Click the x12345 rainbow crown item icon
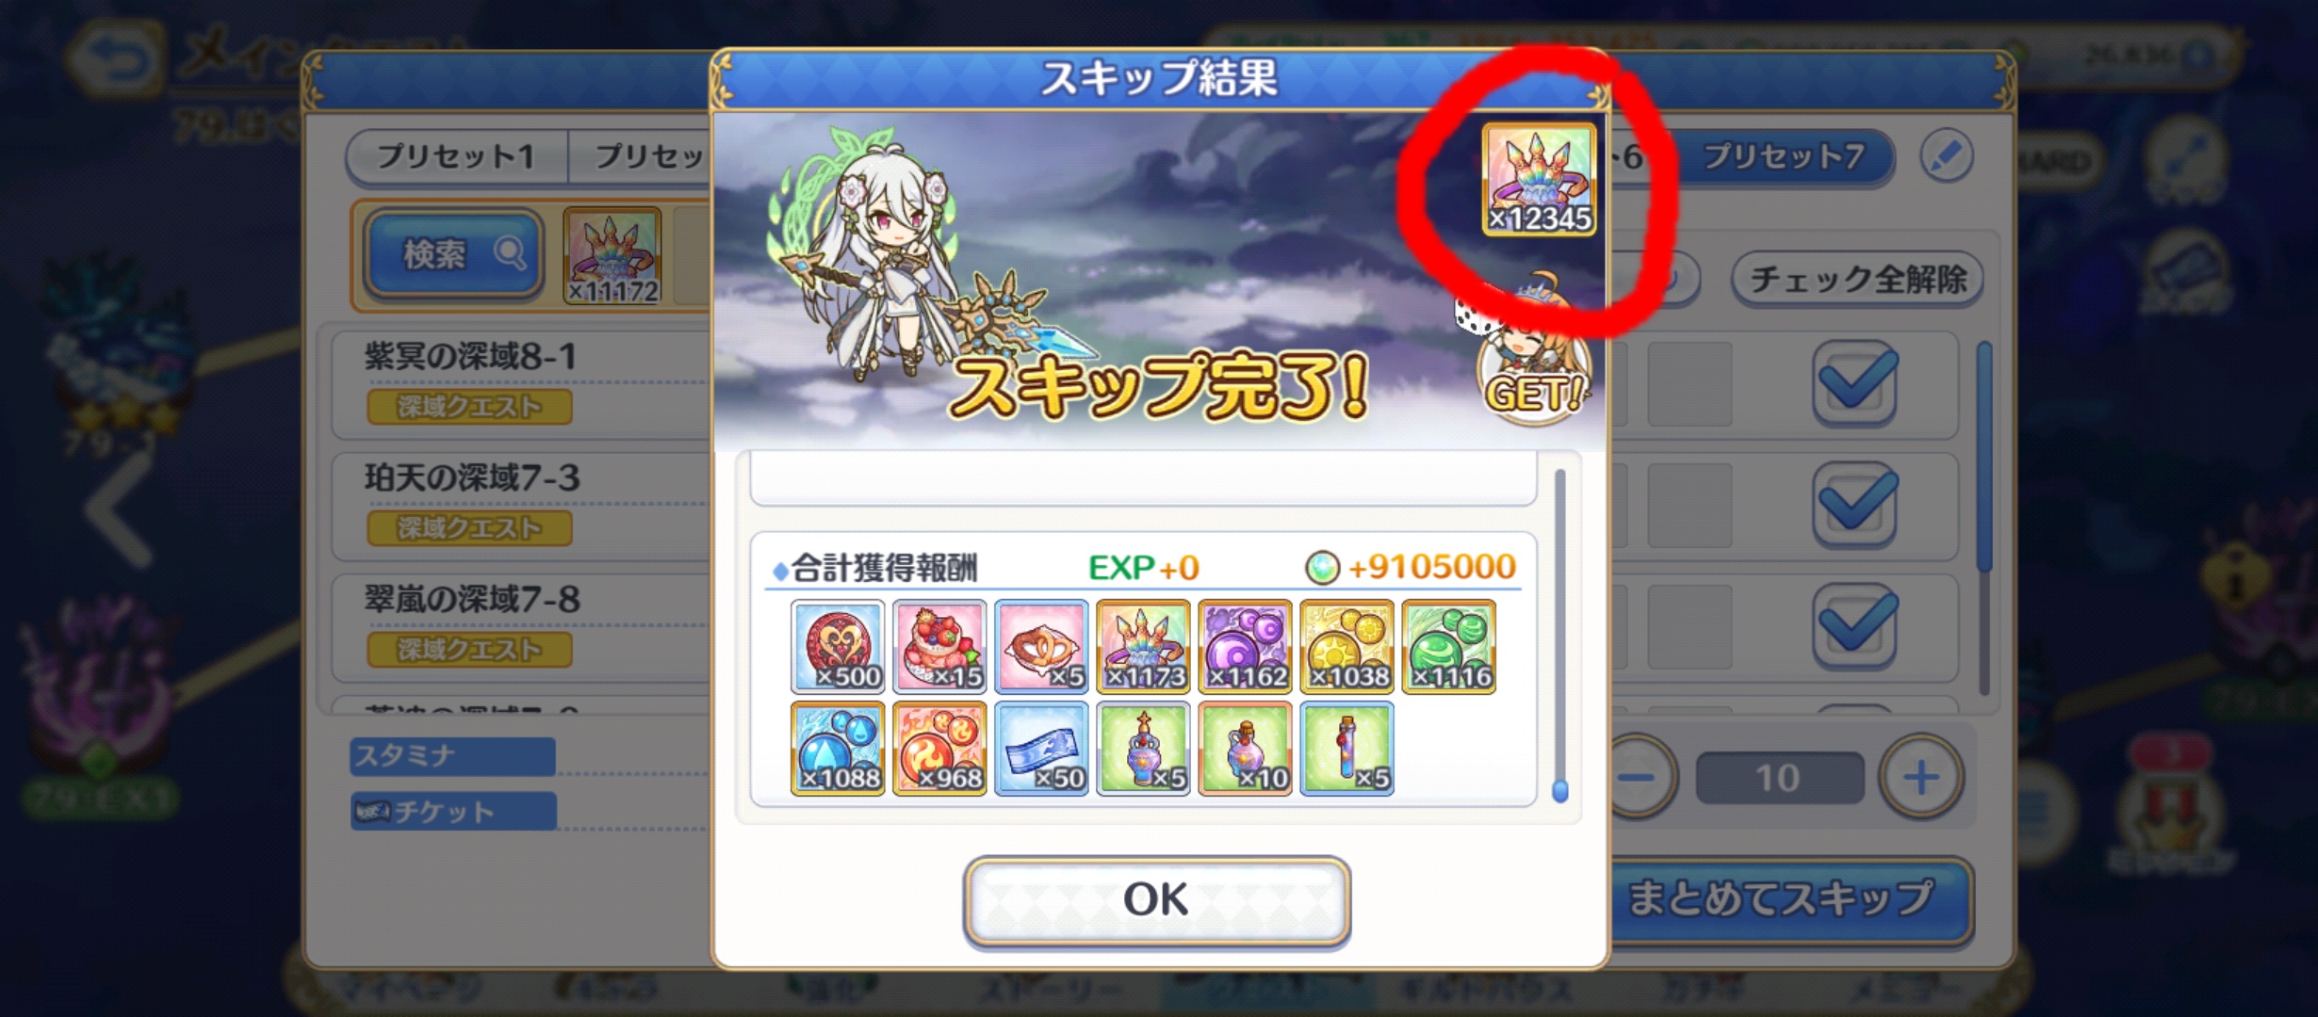The width and height of the screenshot is (2318, 1017). click(x=1540, y=179)
